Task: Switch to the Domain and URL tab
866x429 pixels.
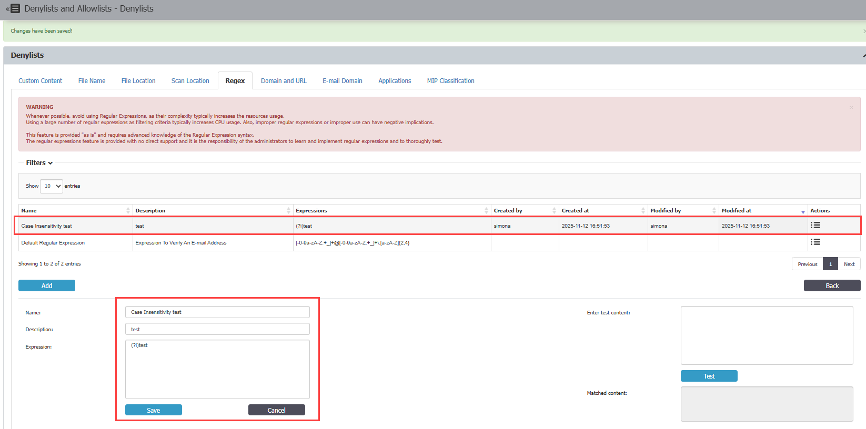Action: [x=284, y=81]
